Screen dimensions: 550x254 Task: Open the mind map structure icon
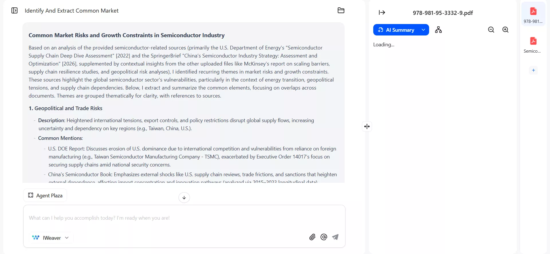click(x=438, y=30)
